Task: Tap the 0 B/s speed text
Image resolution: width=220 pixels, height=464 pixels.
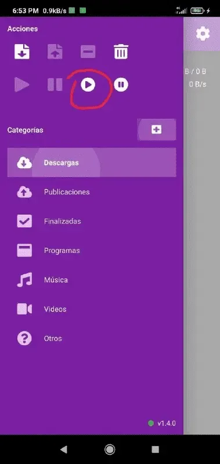Action: pyautogui.click(x=198, y=84)
